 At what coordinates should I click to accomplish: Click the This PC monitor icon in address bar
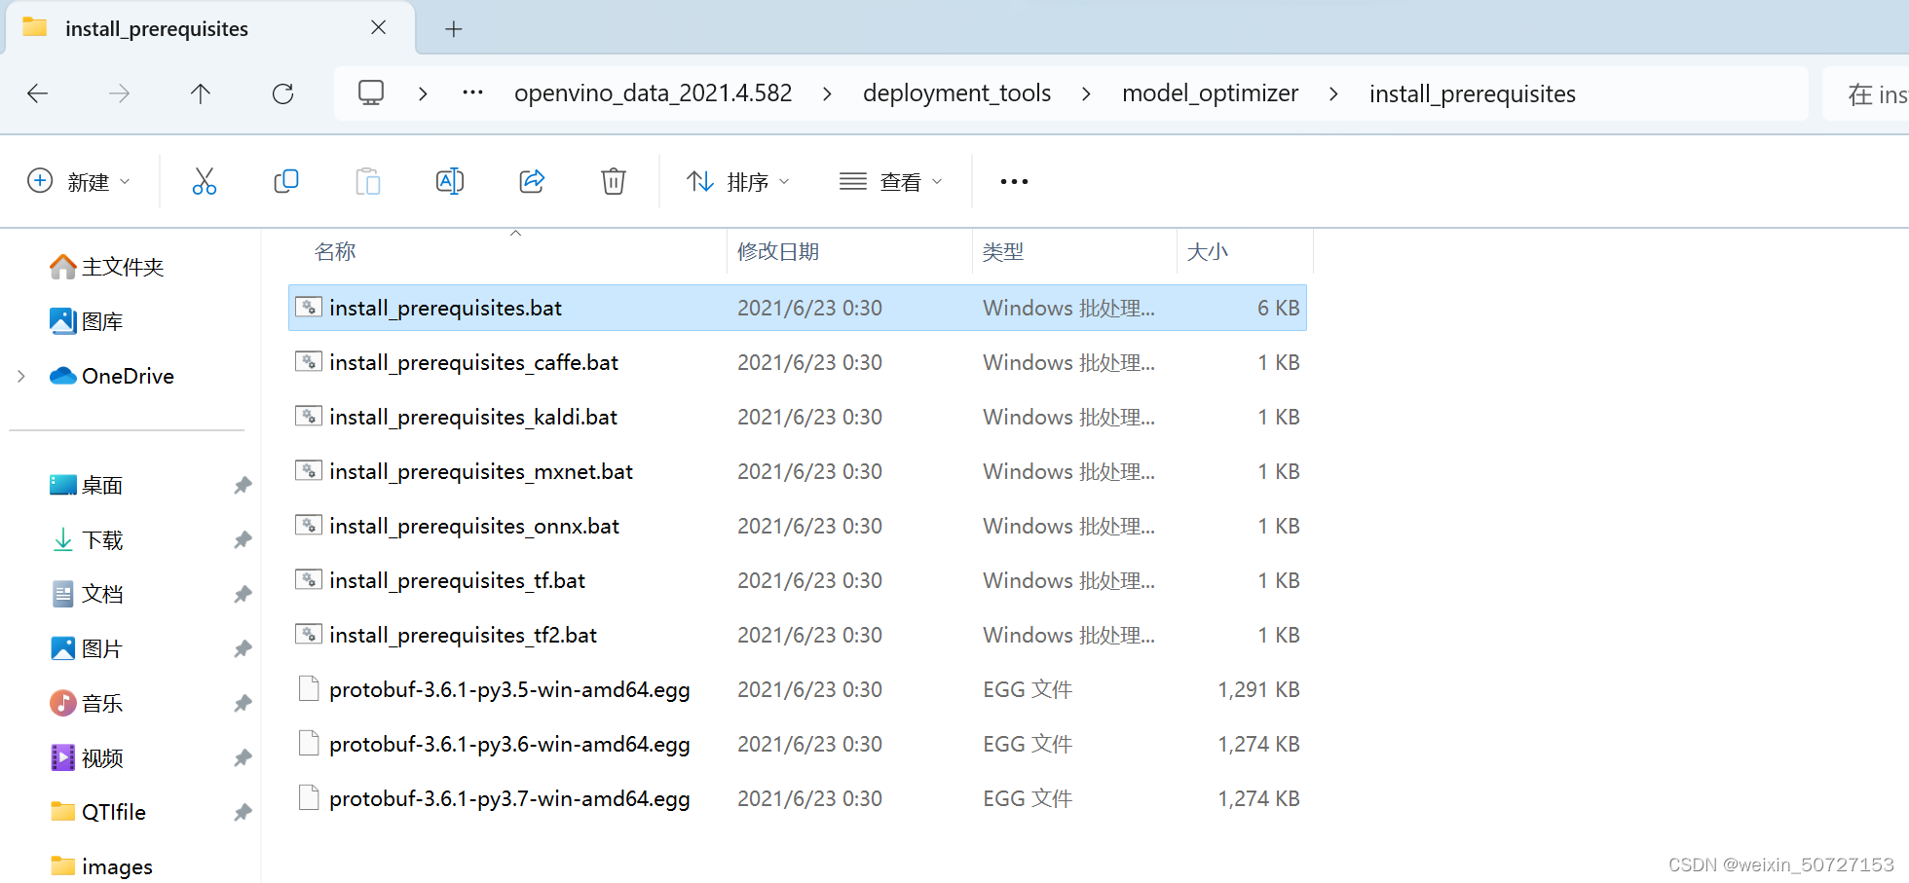click(x=371, y=92)
